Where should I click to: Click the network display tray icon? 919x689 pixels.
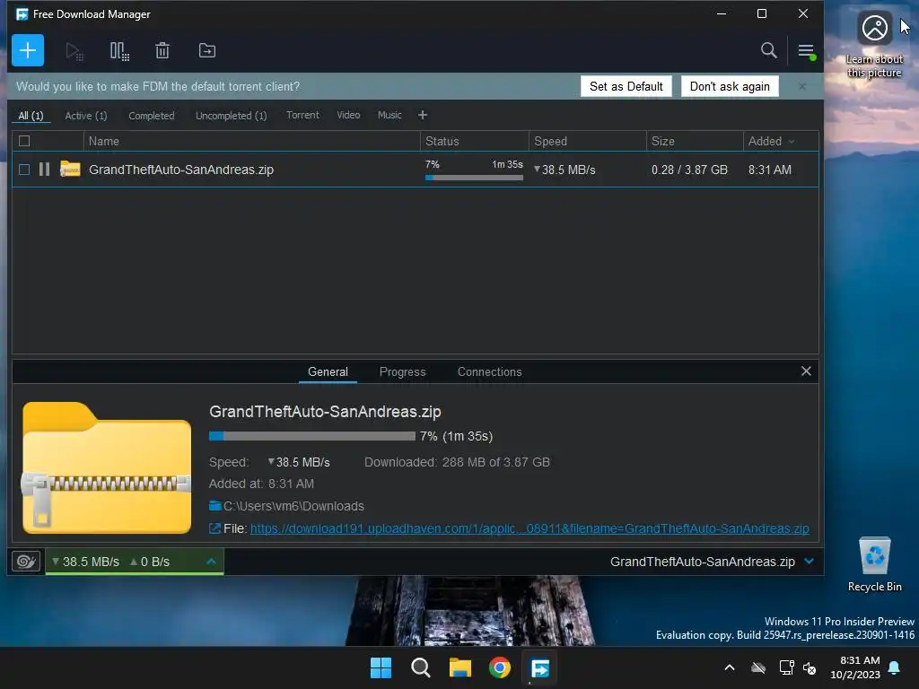point(786,667)
